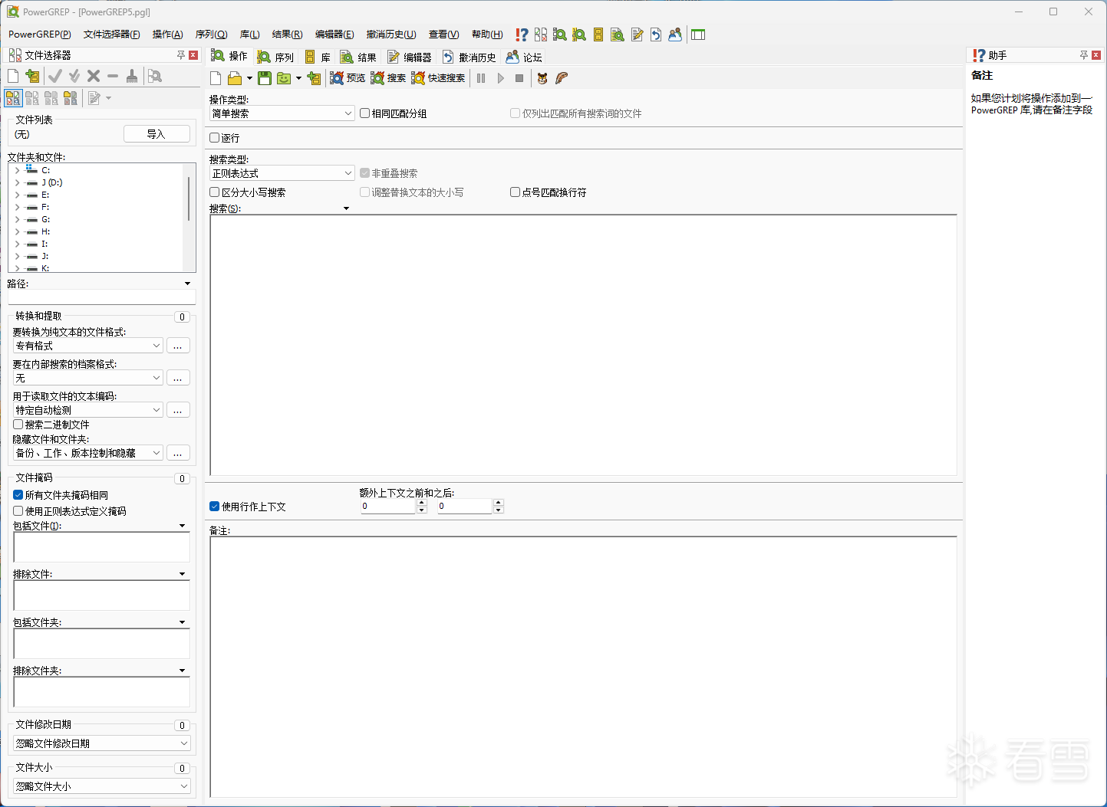
Task: Click into the 包括文件 input box
Action: [x=102, y=547]
